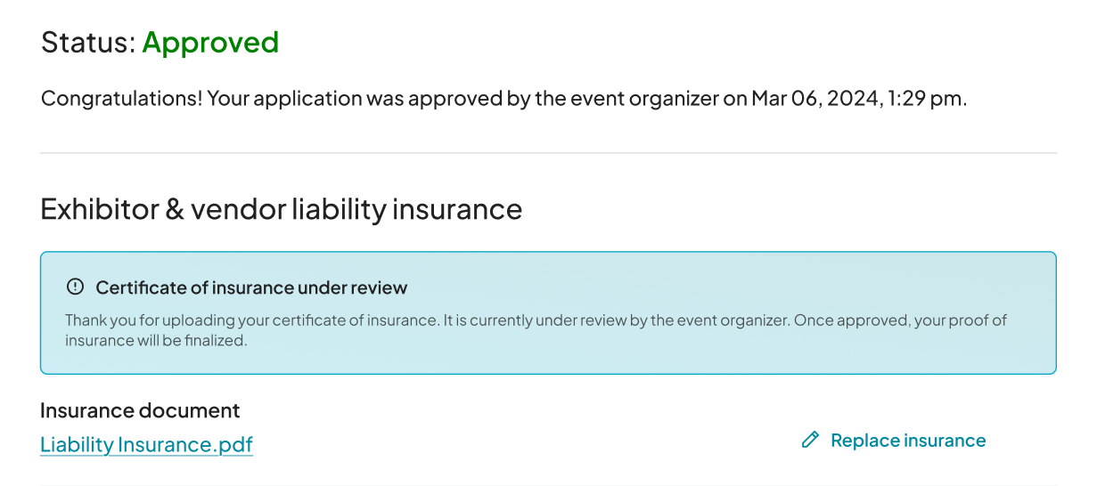Click the "Certificate of insurance under review" title
The width and height of the screenshot is (1097, 486).
(x=251, y=288)
